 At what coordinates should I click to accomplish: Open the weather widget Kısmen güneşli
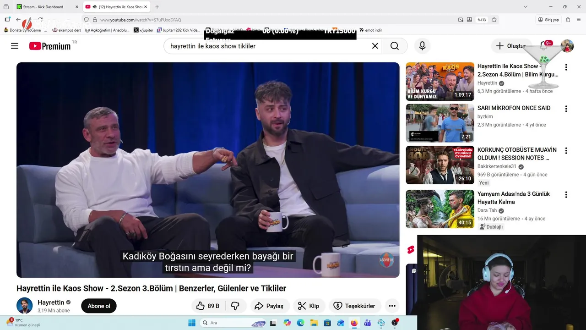(x=23, y=323)
